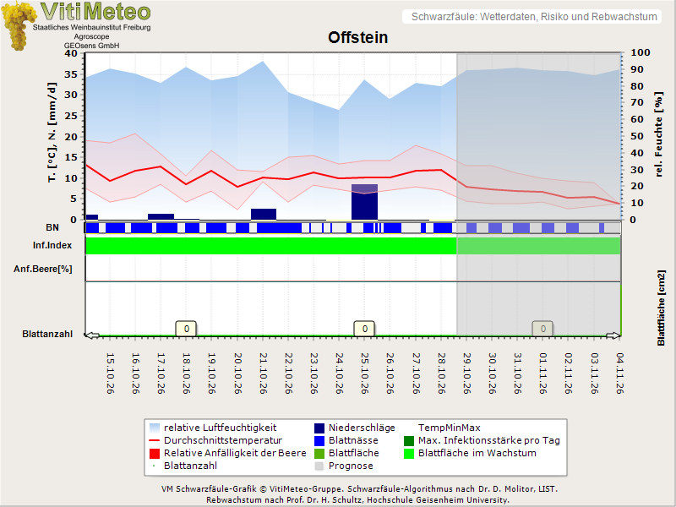Screen dimensions: 676x507
Task: Click the 40 tick on temperature axis
Action: click(71, 53)
